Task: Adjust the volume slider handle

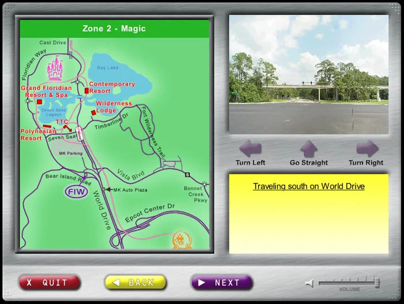Action: (x=377, y=283)
